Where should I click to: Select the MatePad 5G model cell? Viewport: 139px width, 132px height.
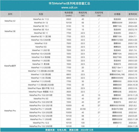pos(41,47)
